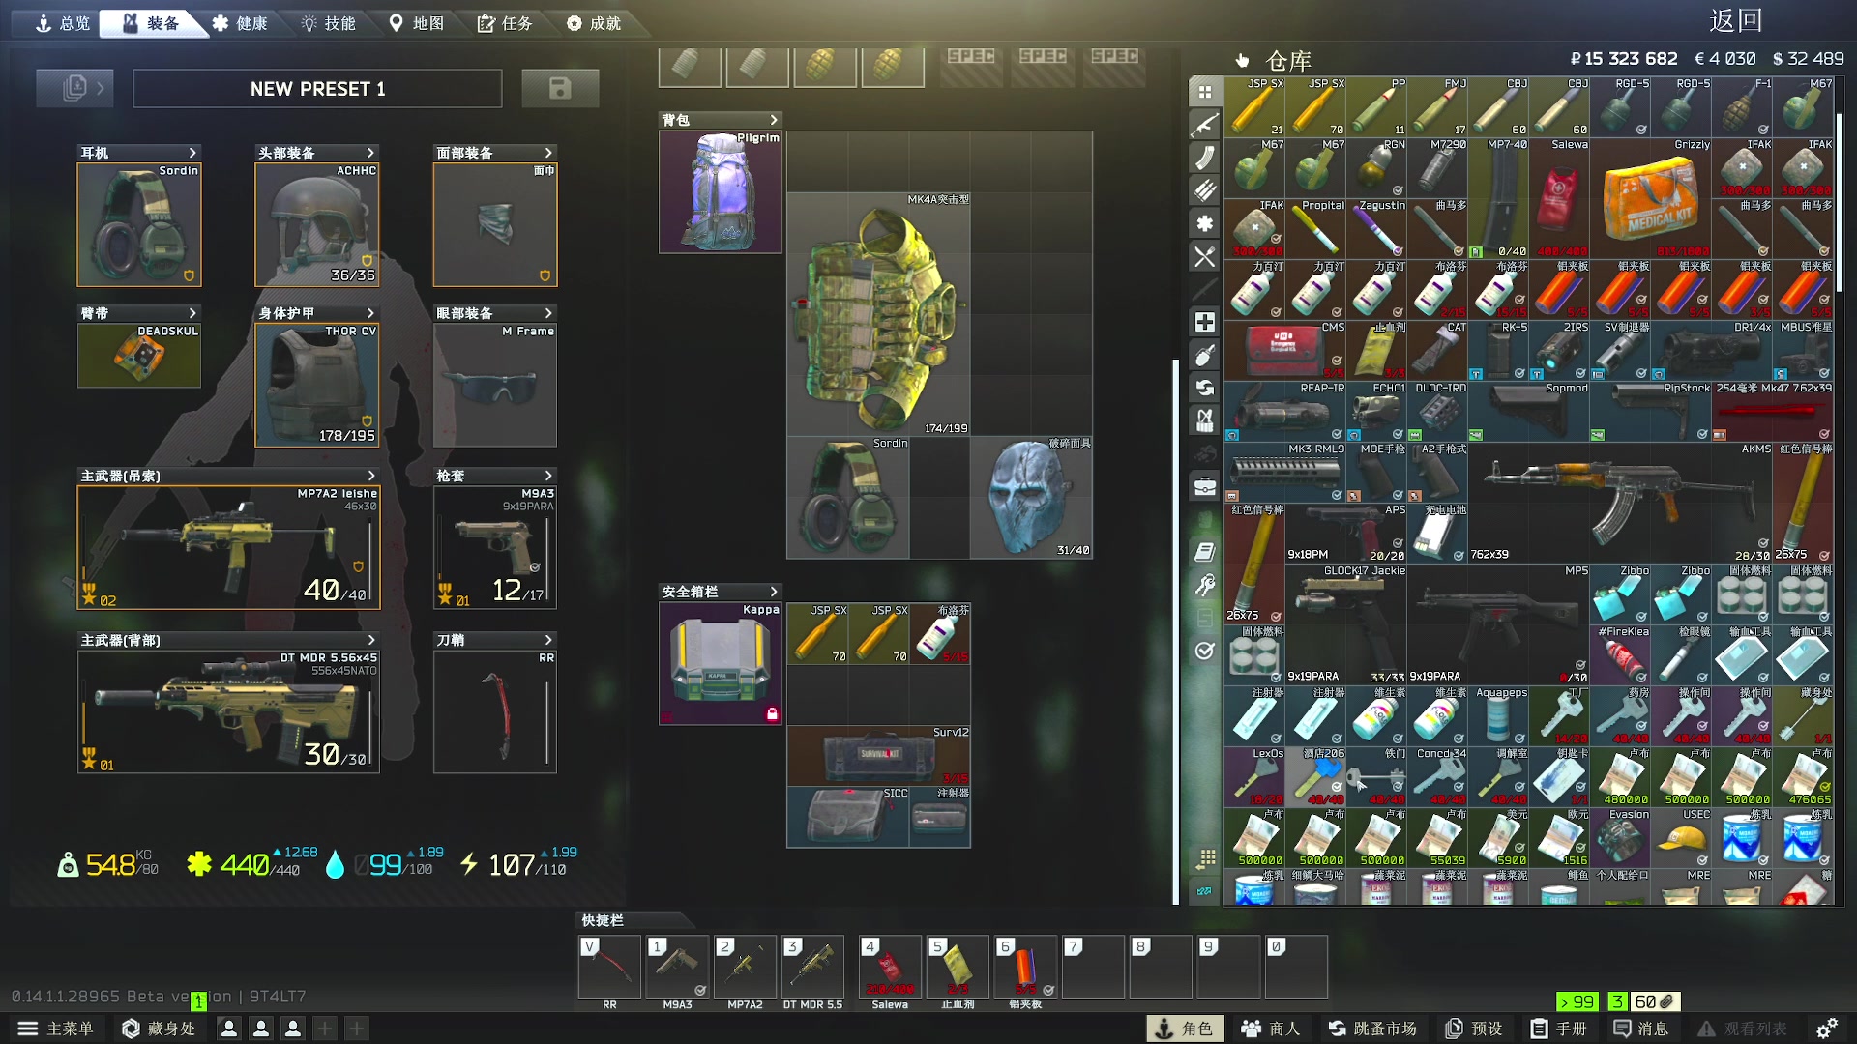Switch to the 总览 tab
The height and width of the screenshot is (1044, 1857).
click(x=63, y=23)
